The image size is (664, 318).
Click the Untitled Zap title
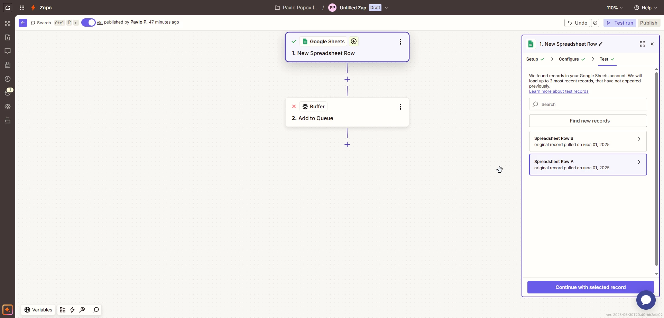click(353, 8)
